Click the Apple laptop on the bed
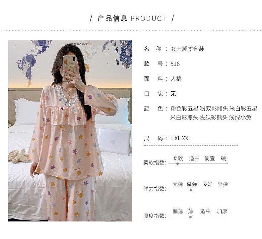Screen dimensions: 262x239 point(114,141)
